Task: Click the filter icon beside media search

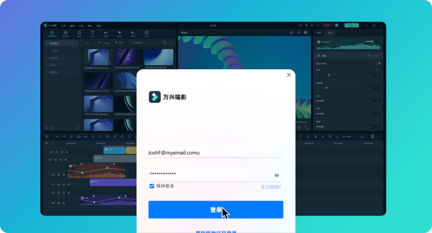Action: point(165,43)
